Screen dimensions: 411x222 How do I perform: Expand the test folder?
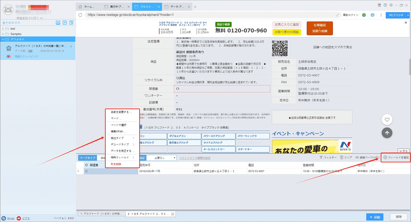point(3,29)
